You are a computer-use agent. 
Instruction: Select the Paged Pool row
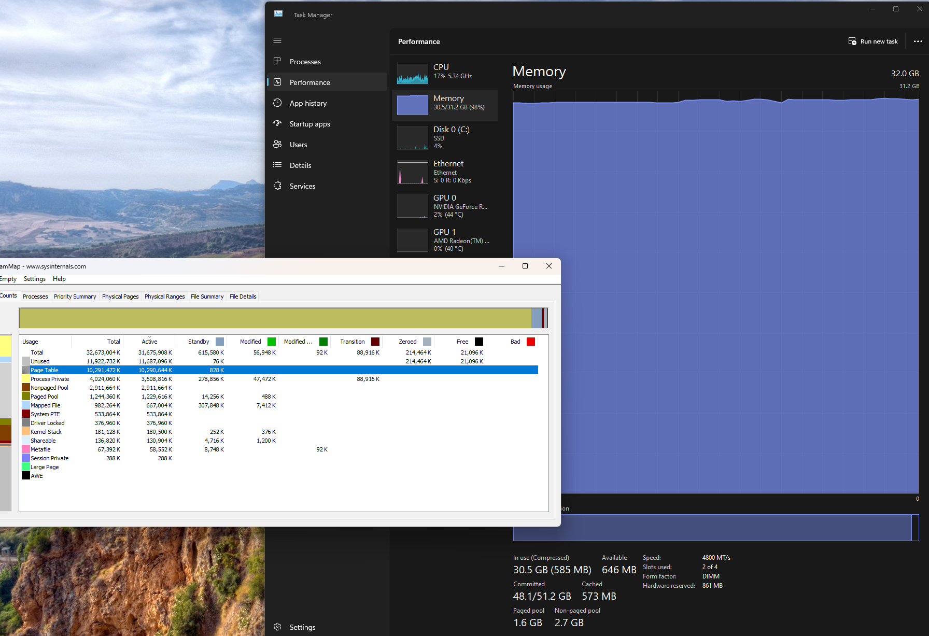(x=280, y=397)
